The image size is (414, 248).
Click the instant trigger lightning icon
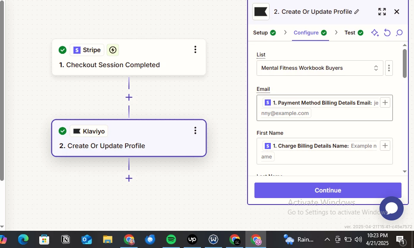pos(113,50)
